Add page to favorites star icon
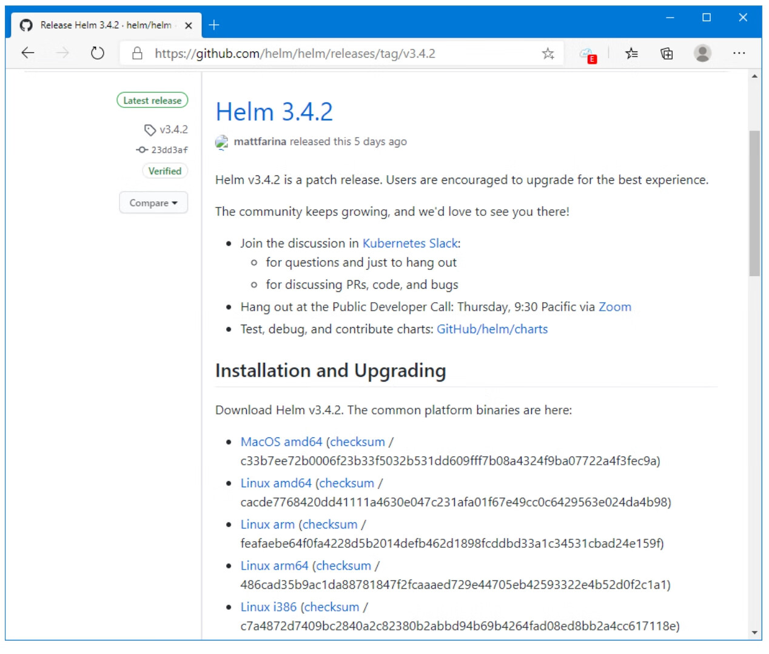The image size is (769, 654). [548, 54]
